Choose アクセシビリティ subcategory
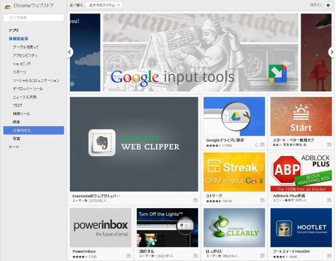This screenshot has width=336, height=261. click(x=25, y=55)
